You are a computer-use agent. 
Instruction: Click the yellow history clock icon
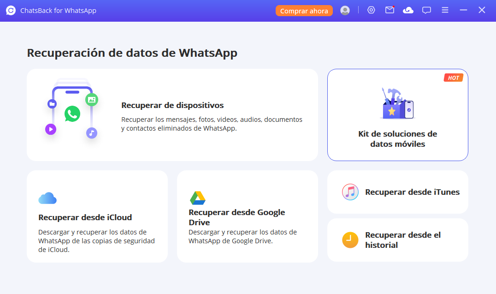(x=350, y=240)
